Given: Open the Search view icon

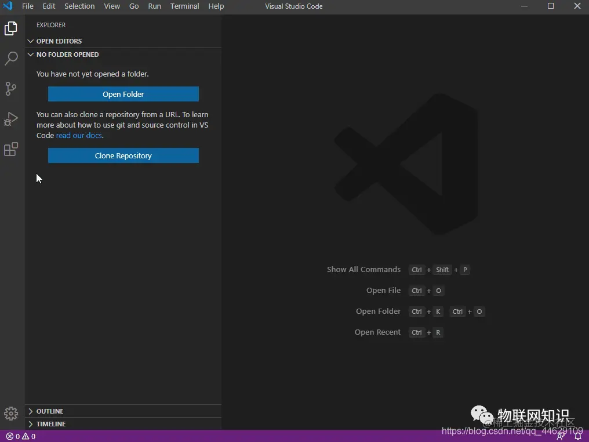Looking at the screenshot, I should coord(11,59).
